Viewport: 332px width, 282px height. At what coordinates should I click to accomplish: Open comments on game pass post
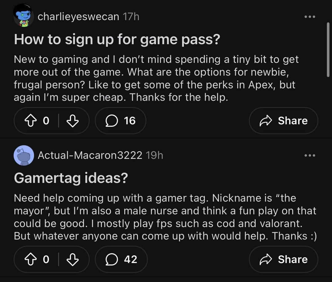click(121, 121)
